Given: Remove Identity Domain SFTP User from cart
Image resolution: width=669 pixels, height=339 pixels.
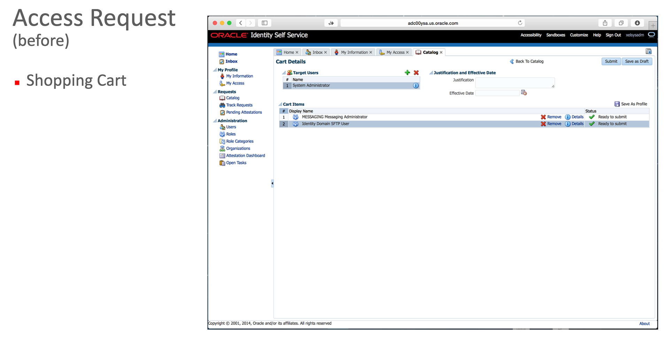Looking at the screenshot, I should pos(551,124).
